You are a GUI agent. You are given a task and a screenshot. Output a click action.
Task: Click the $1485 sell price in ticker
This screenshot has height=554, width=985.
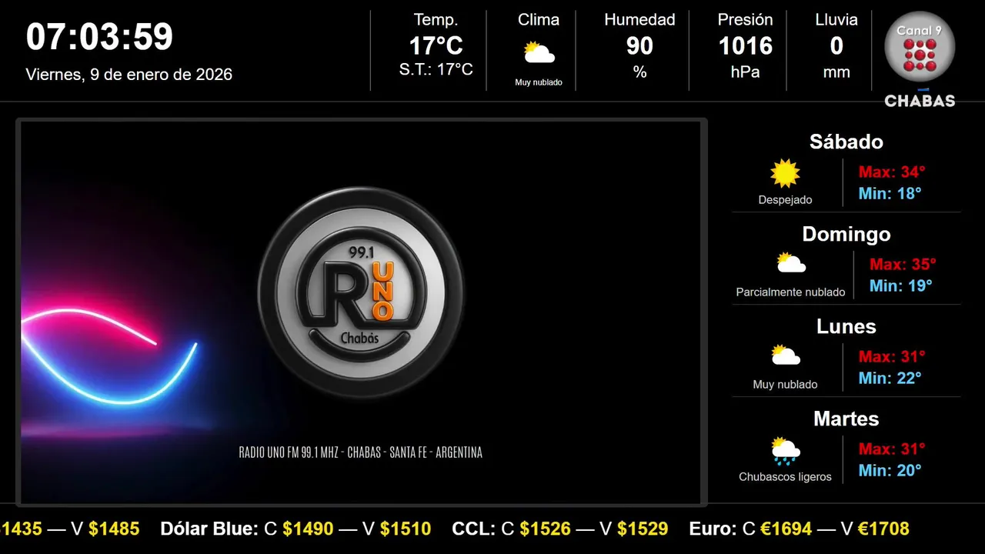(x=114, y=529)
